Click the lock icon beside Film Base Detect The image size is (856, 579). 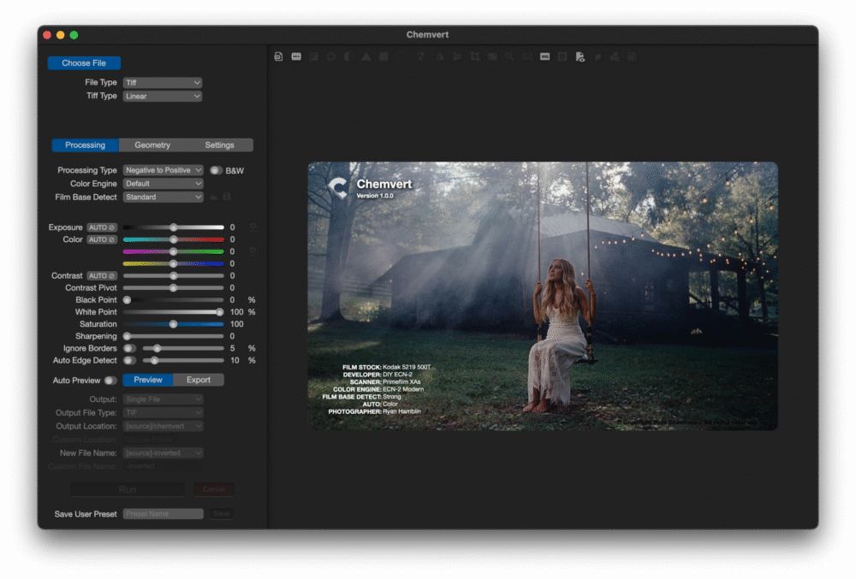(x=214, y=197)
